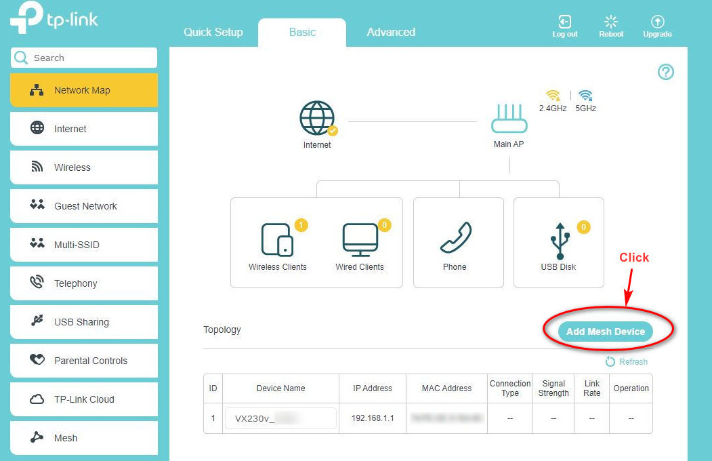Open Mesh settings in sidebar
Image resolution: width=712 pixels, height=461 pixels.
(x=84, y=437)
